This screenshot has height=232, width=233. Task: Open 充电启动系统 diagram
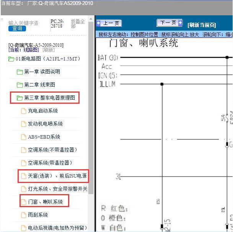pyautogui.click(x=43, y=111)
